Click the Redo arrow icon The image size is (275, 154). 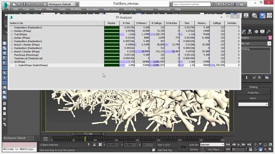coord(37,4)
